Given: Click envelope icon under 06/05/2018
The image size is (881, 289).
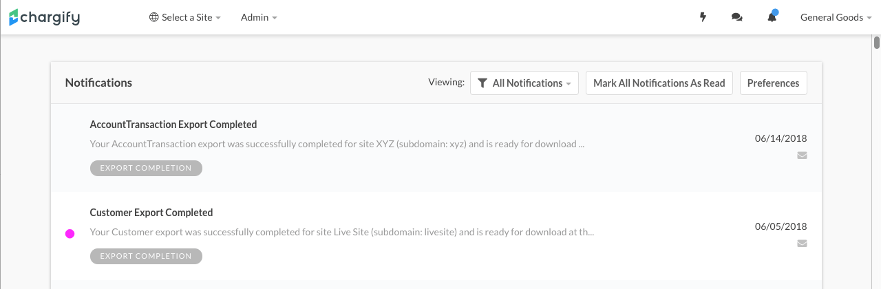Looking at the screenshot, I should pos(802,244).
